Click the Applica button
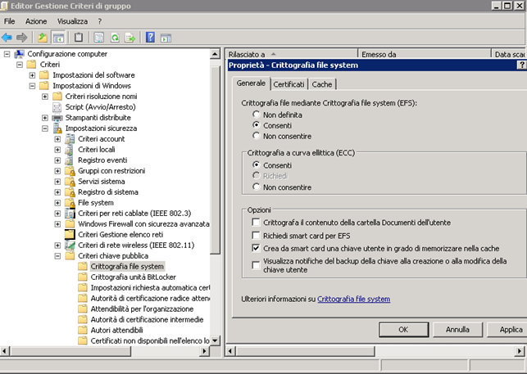Viewport: 527px width, 374px height. [x=508, y=330]
